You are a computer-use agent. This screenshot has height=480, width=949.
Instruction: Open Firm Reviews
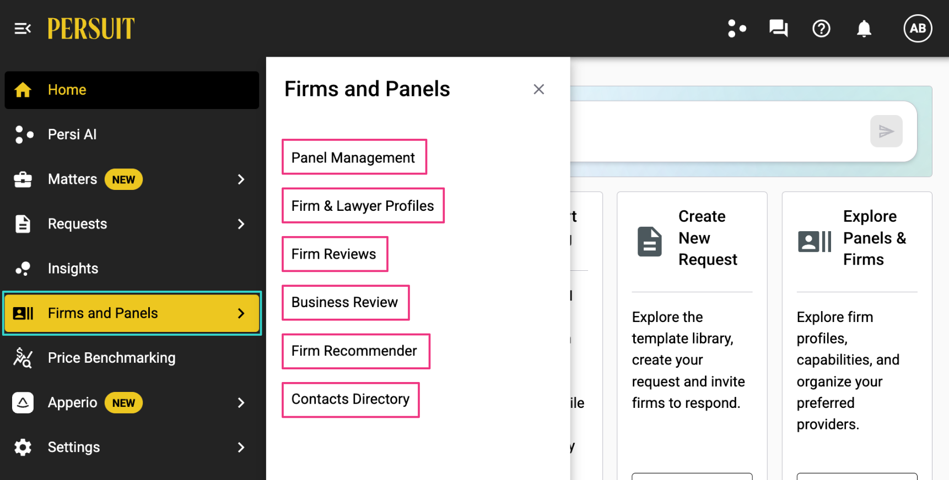(x=334, y=254)
